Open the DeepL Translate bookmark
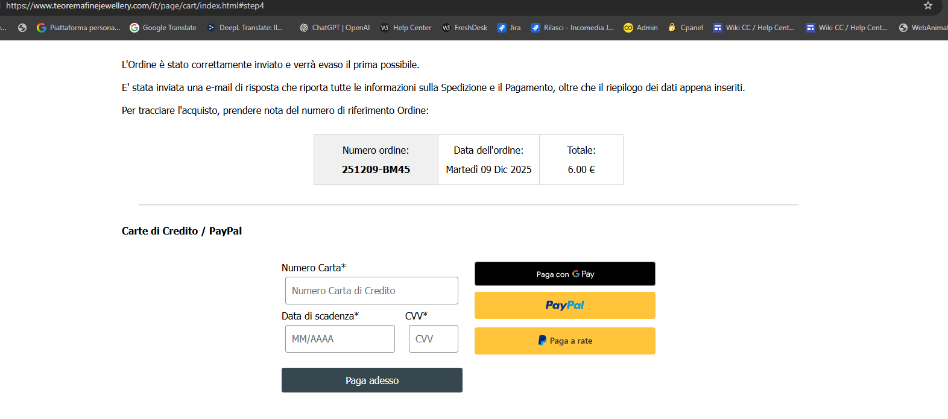The image size is (948, 419). [245, 28]
